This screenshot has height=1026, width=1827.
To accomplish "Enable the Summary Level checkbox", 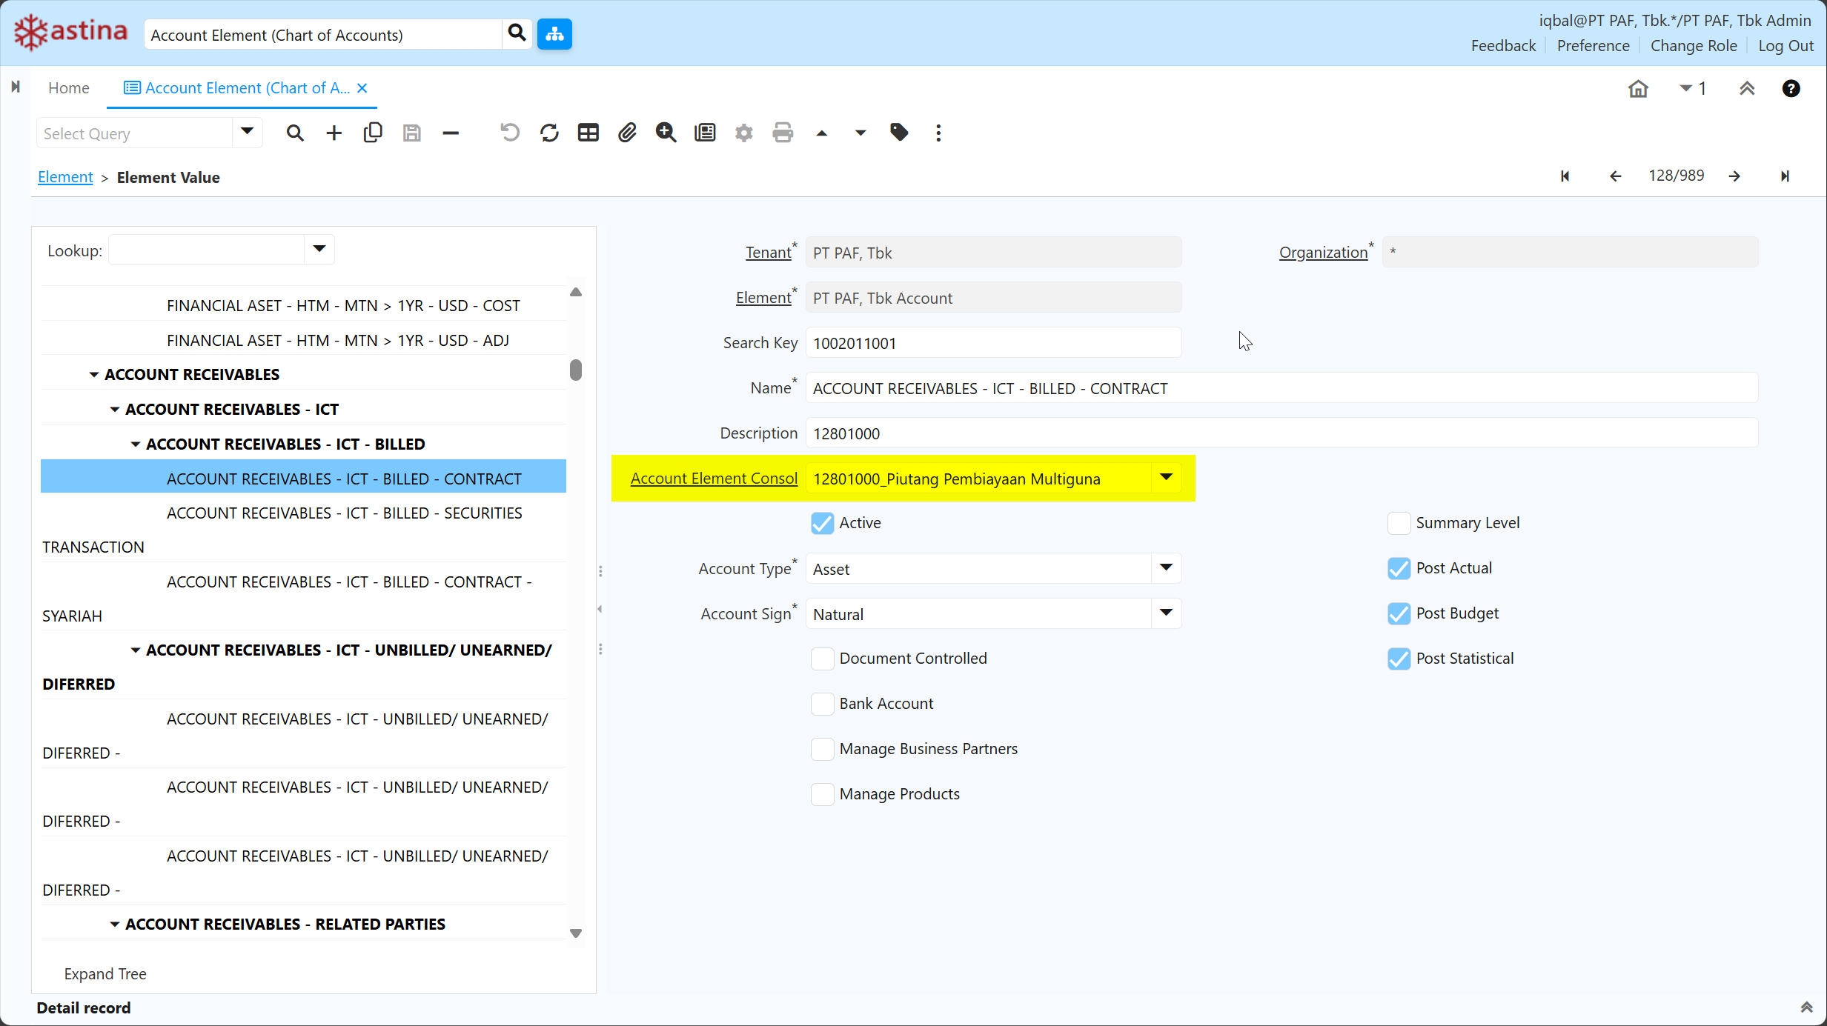I will 1399,523.
